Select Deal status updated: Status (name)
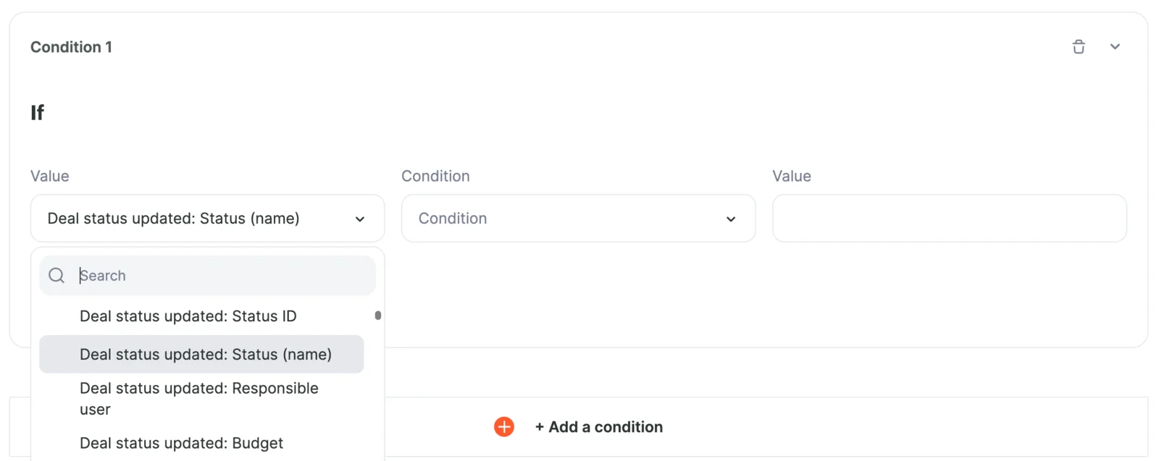1159x461 pixels. click(206, 354)
